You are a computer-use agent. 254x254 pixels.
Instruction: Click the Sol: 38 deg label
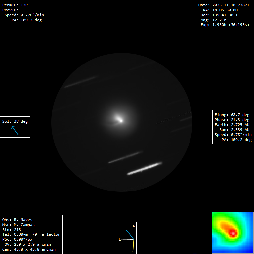coord(15,121)
